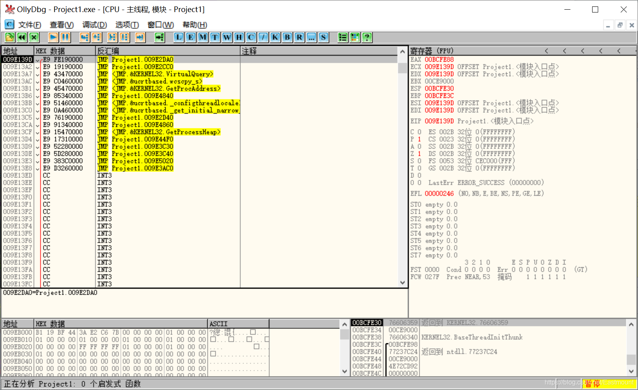Open the 文件(F) menu
Image resolution: width=638 pixels, height=390 pixels.
tap(30, 25)
